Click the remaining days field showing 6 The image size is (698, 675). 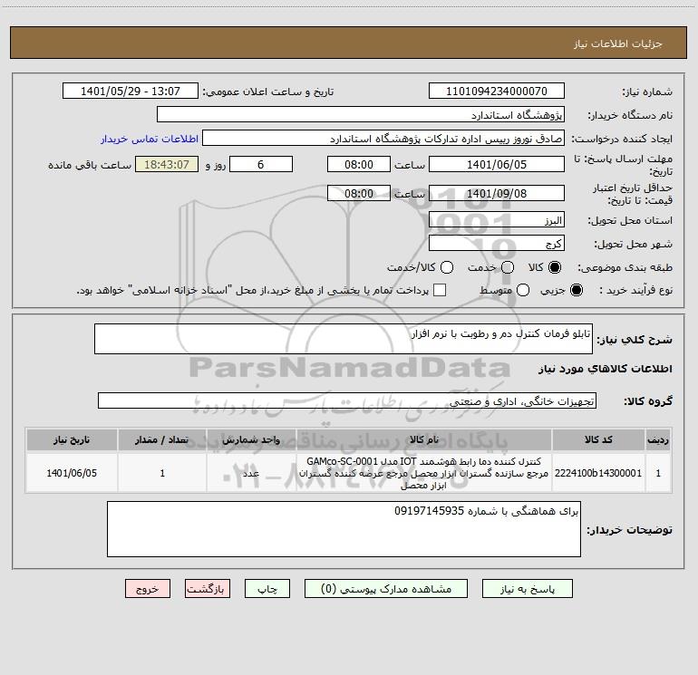tap(261, 164)
